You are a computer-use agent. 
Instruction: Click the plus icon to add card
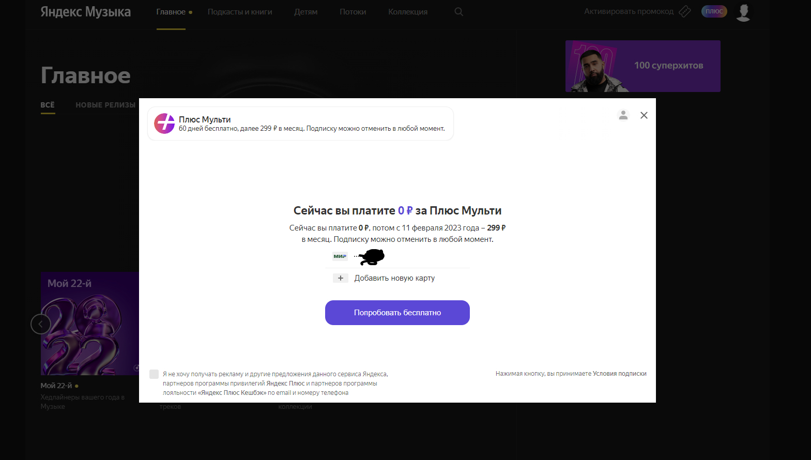click(x=340, y=278)
